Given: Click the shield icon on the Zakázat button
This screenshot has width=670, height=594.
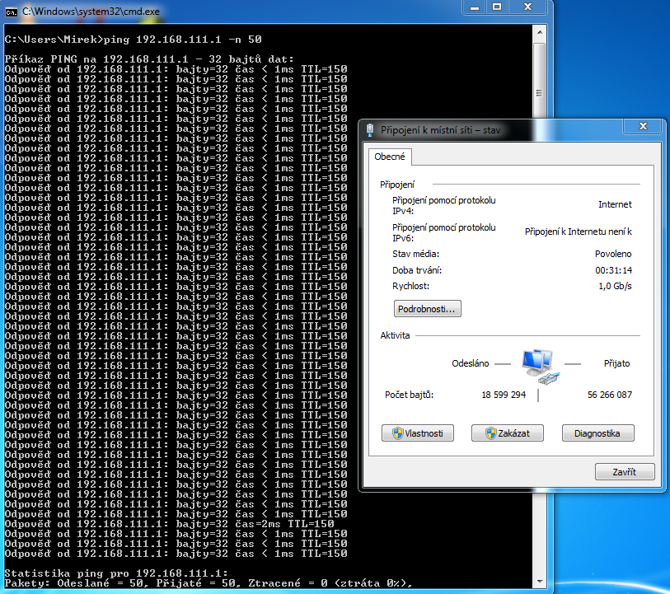Looking at the screenshot, I should pos(490,433).
